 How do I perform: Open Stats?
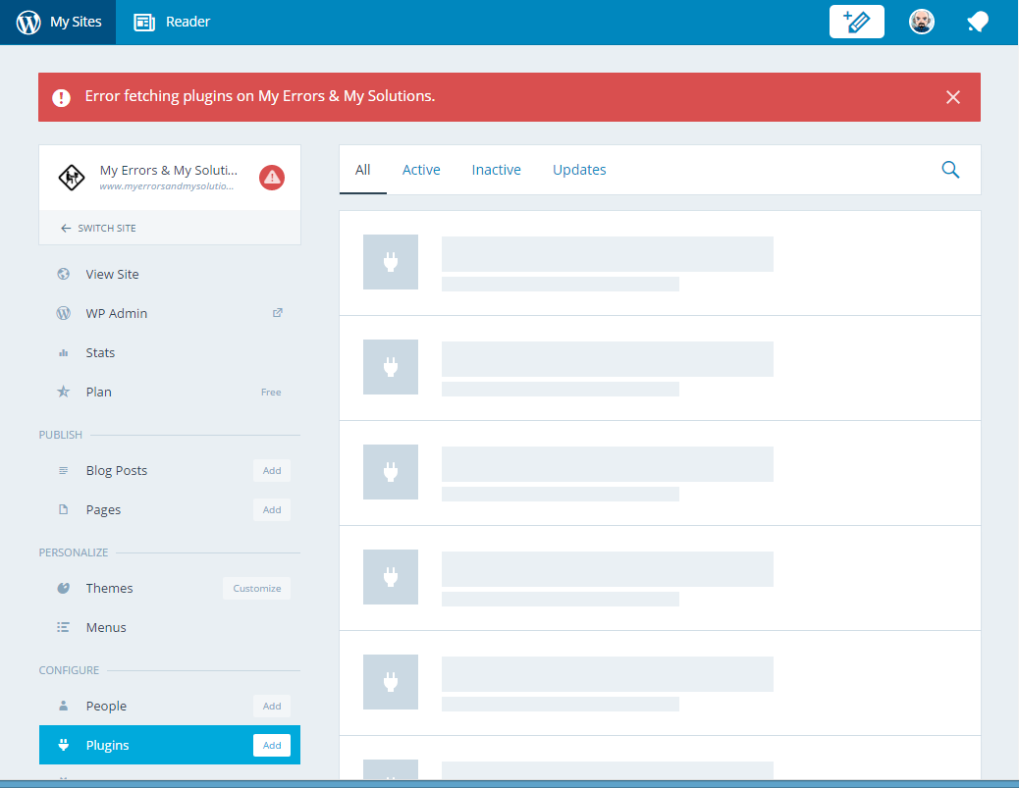100,352
